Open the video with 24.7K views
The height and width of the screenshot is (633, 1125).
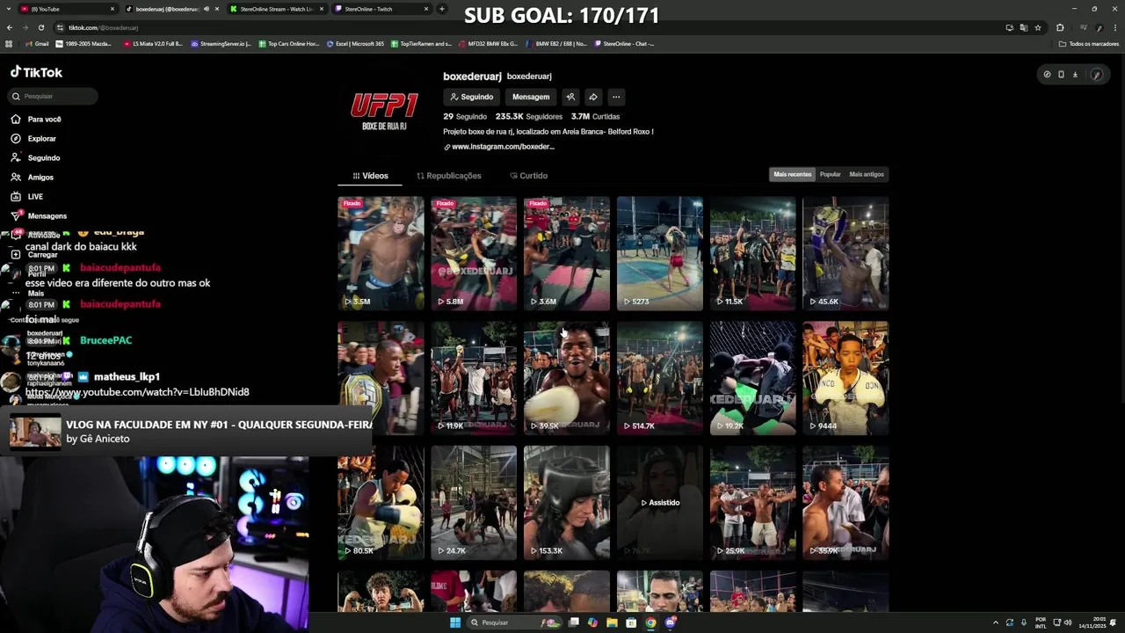(474, 503)
